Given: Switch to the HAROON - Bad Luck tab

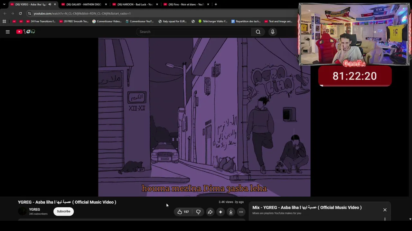Looking at the screenshot, I should click(x=136, y=4).
